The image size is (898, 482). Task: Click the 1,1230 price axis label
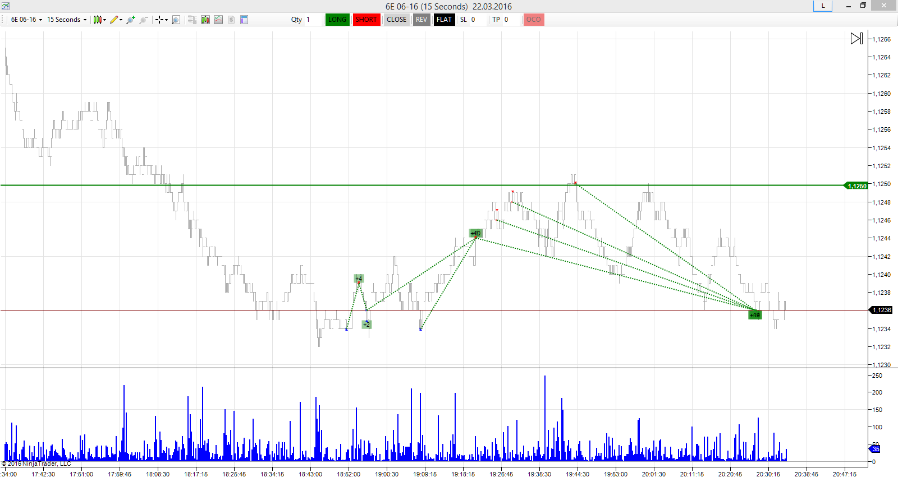click(881, 365)
